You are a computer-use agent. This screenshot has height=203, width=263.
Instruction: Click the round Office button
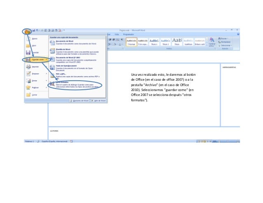(27, 31)
